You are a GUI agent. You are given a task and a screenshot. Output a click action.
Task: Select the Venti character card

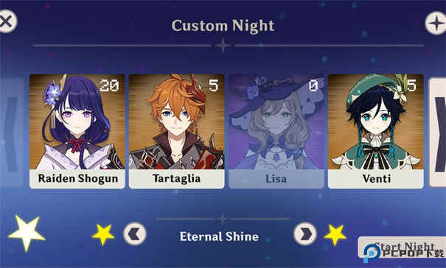376,131
